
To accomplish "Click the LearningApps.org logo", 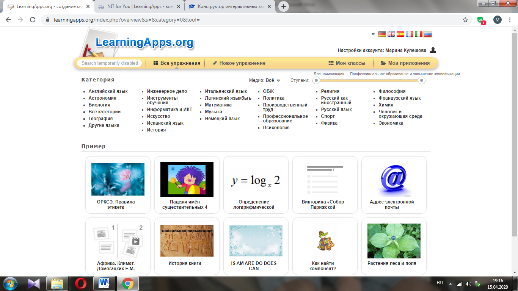I will pos(144,42).
